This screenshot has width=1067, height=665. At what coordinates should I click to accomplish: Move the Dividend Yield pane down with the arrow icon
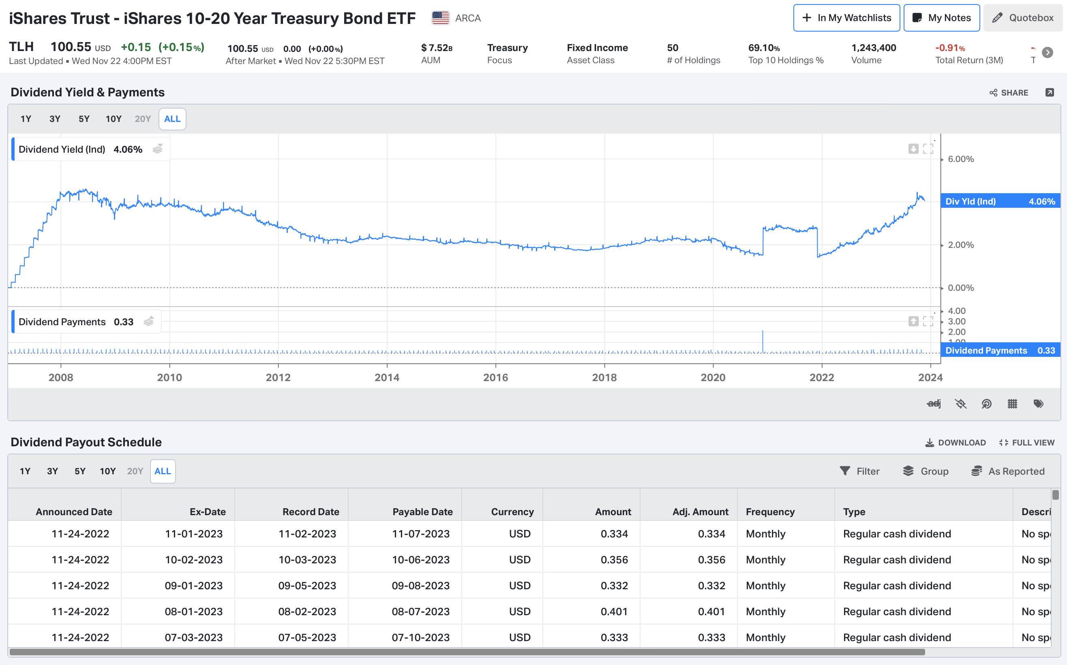pos(913,149)
